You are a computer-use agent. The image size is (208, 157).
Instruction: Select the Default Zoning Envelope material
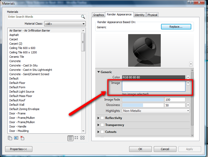[x=24, y=109]
